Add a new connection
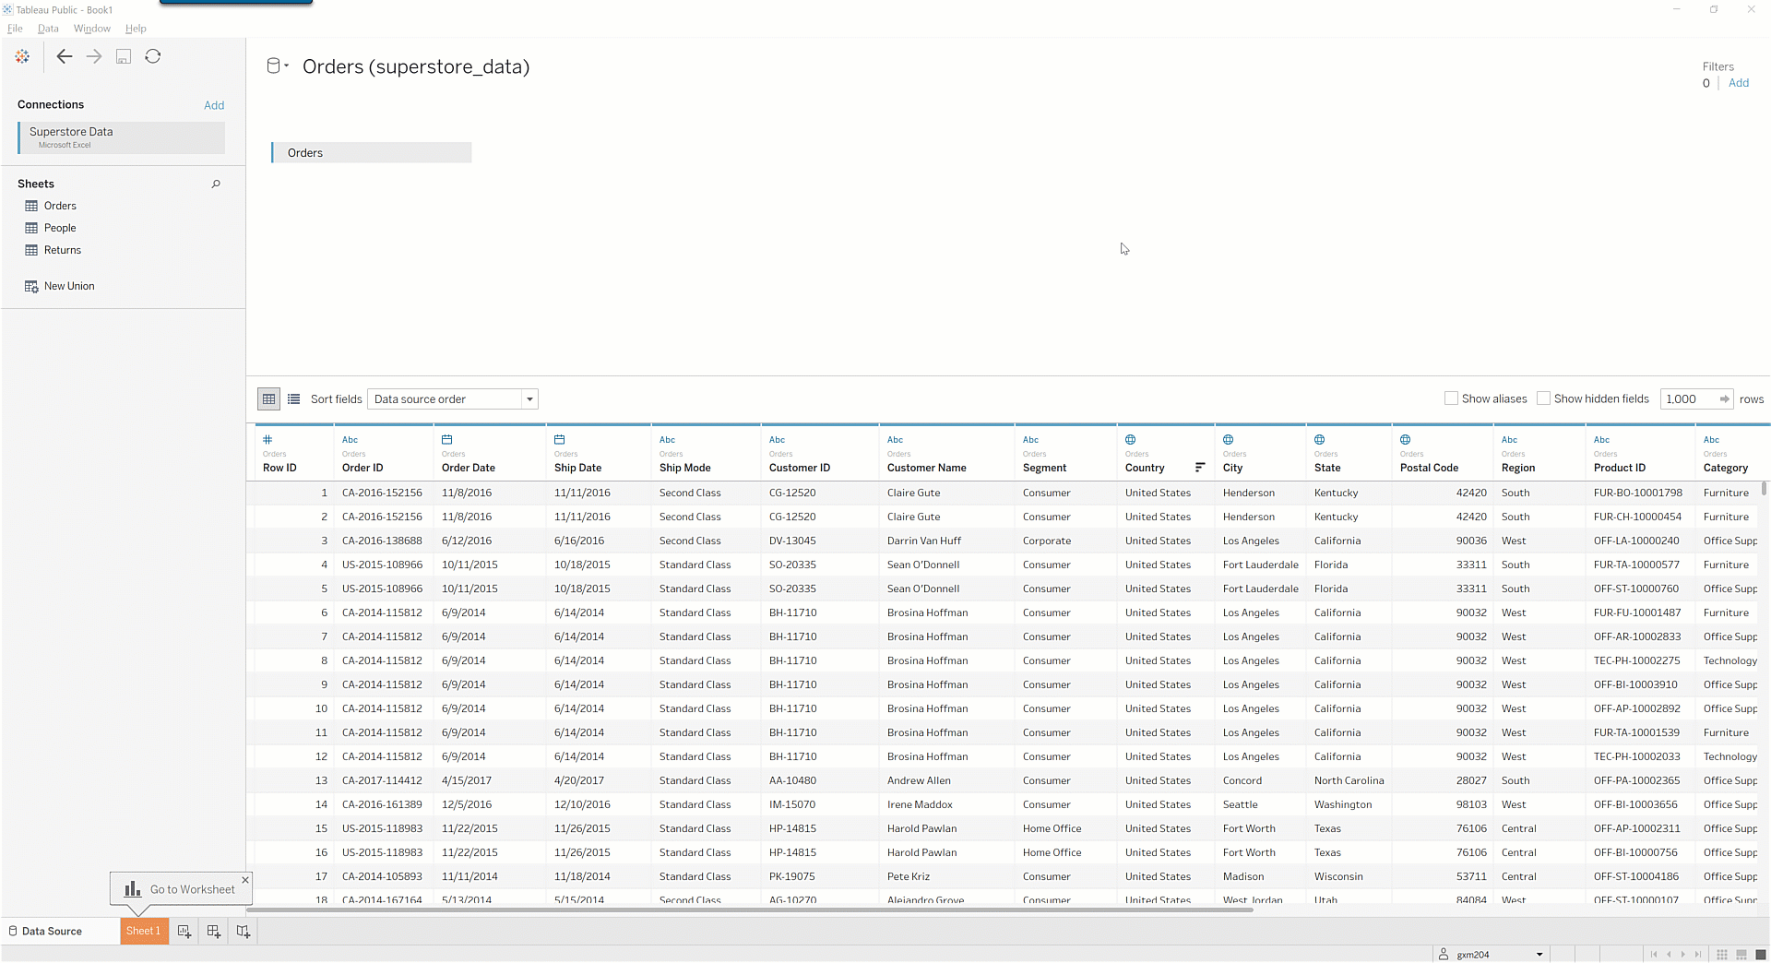Viewport: 1771px width, 963px height. coord(214,105)
